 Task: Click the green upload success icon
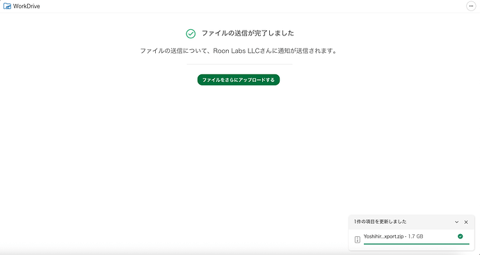click(x=460, y=236)
